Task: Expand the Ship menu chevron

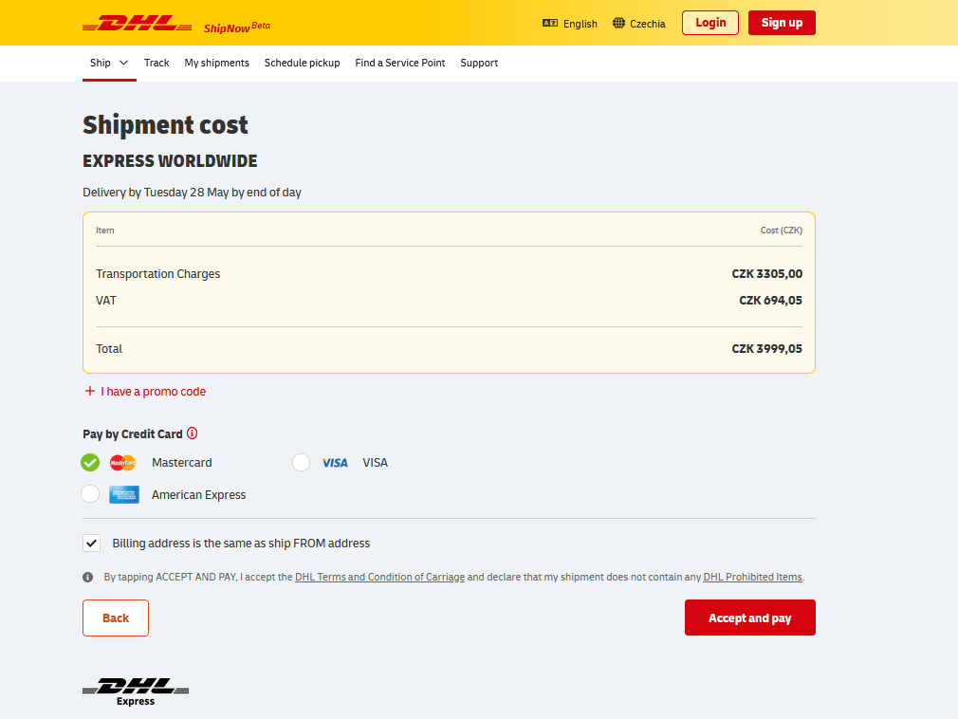Action: pos(124,63)
